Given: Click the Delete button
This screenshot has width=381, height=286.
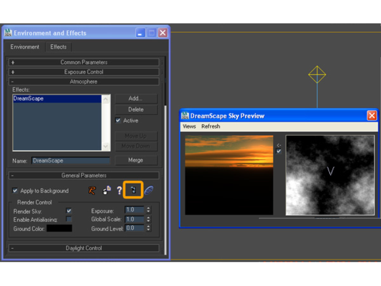Looking at the screenshot, I should coord(136,110).
